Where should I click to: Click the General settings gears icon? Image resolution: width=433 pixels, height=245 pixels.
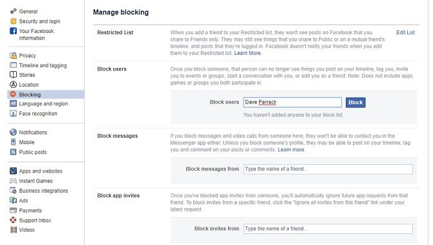click(x=14, y=11)
